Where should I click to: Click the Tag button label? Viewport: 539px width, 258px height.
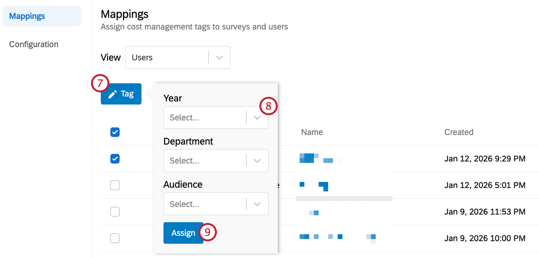click(127, 94)
